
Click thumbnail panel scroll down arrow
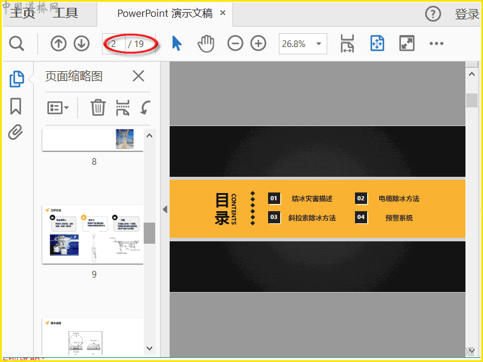pyautogui.click(x=149, y=349)
